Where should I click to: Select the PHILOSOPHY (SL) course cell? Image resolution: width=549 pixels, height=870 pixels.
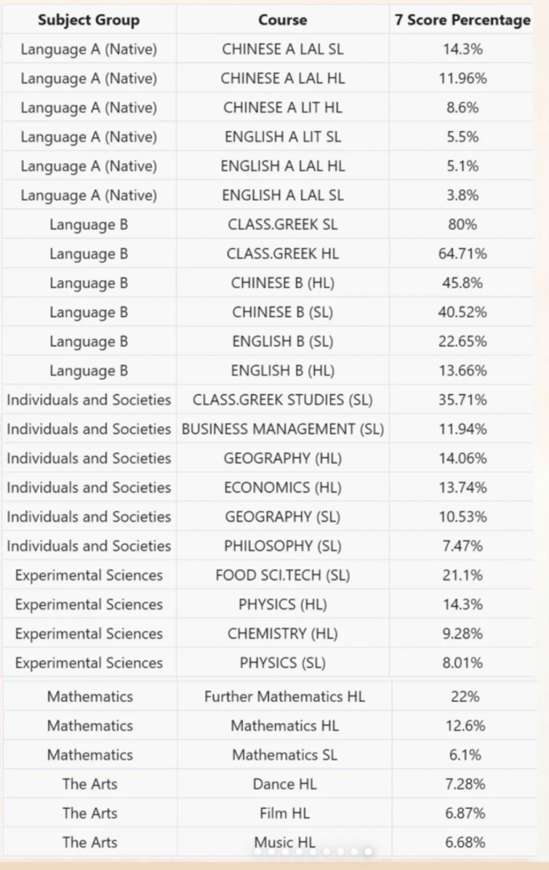[x=283, y=545]
